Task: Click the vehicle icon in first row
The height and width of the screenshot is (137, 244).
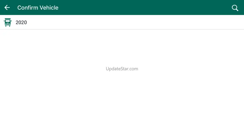Action: (x=8, y=22)
